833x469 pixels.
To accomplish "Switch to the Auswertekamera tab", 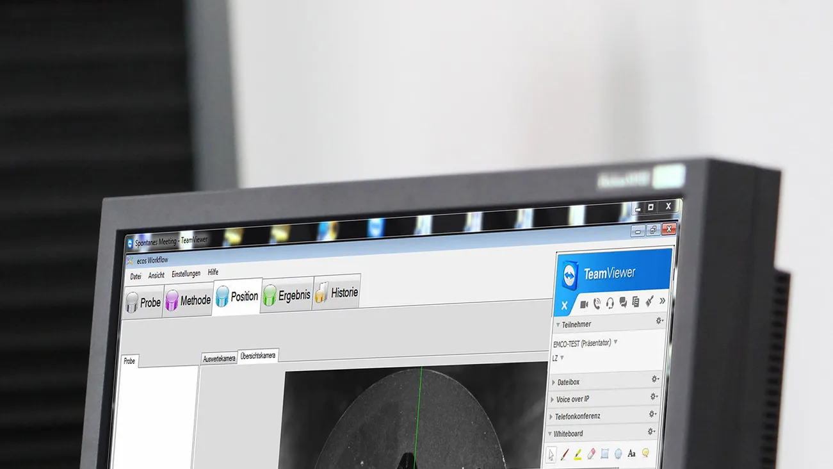I will pos(219,359).
